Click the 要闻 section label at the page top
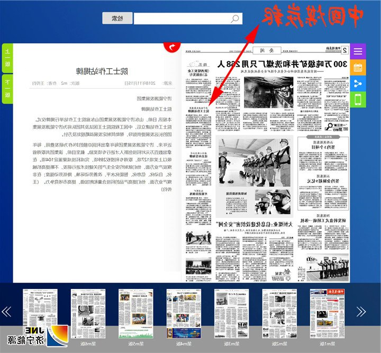381x353 pixels. coord(267,50)
